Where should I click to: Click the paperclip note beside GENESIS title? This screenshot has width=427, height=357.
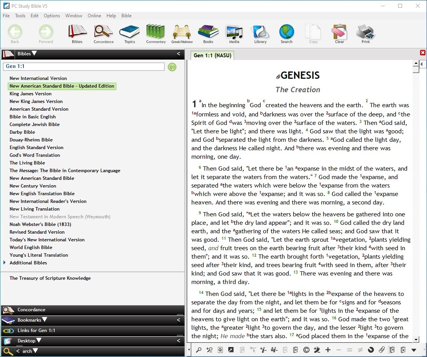tap(278, 76)
